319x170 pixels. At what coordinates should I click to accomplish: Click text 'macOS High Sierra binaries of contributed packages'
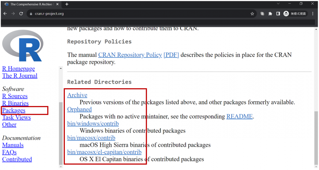[145, 145]
